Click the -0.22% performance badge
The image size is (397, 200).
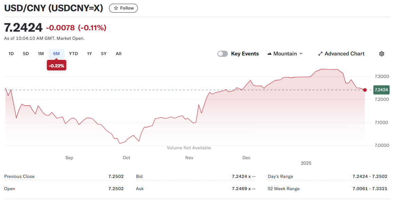[x=56, y=66]
